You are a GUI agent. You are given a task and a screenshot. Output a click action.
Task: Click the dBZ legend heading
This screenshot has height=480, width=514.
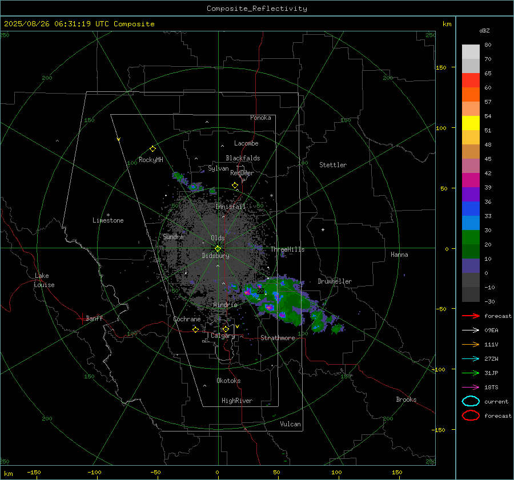click(x=484, y=30)
